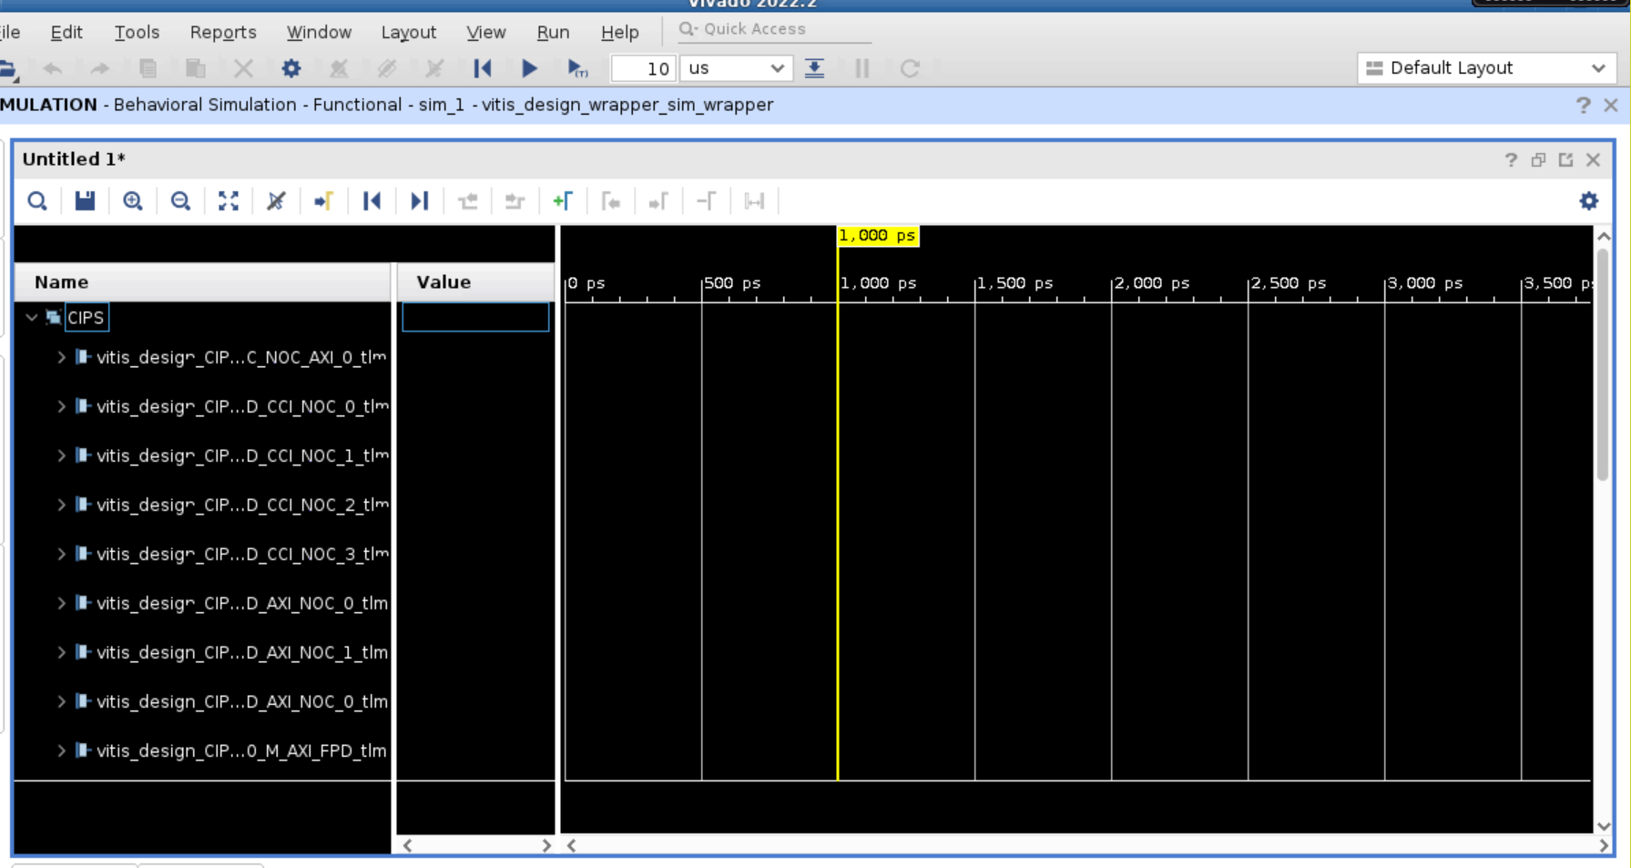Click the Run All simulation play button
Viewport: 1631px width, 868px height.
pyautogui.click(x=528, y=68)
